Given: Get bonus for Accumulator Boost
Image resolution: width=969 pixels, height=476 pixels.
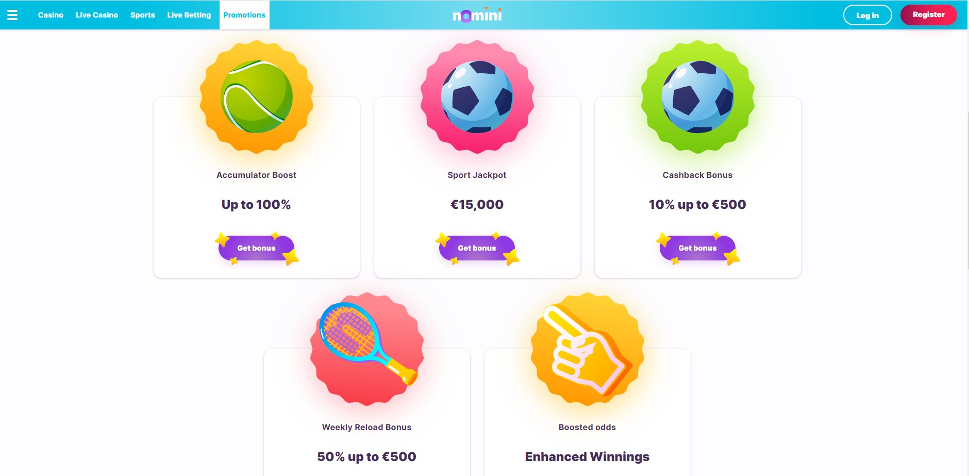Looking at the screenshot, I should [257, 248].
